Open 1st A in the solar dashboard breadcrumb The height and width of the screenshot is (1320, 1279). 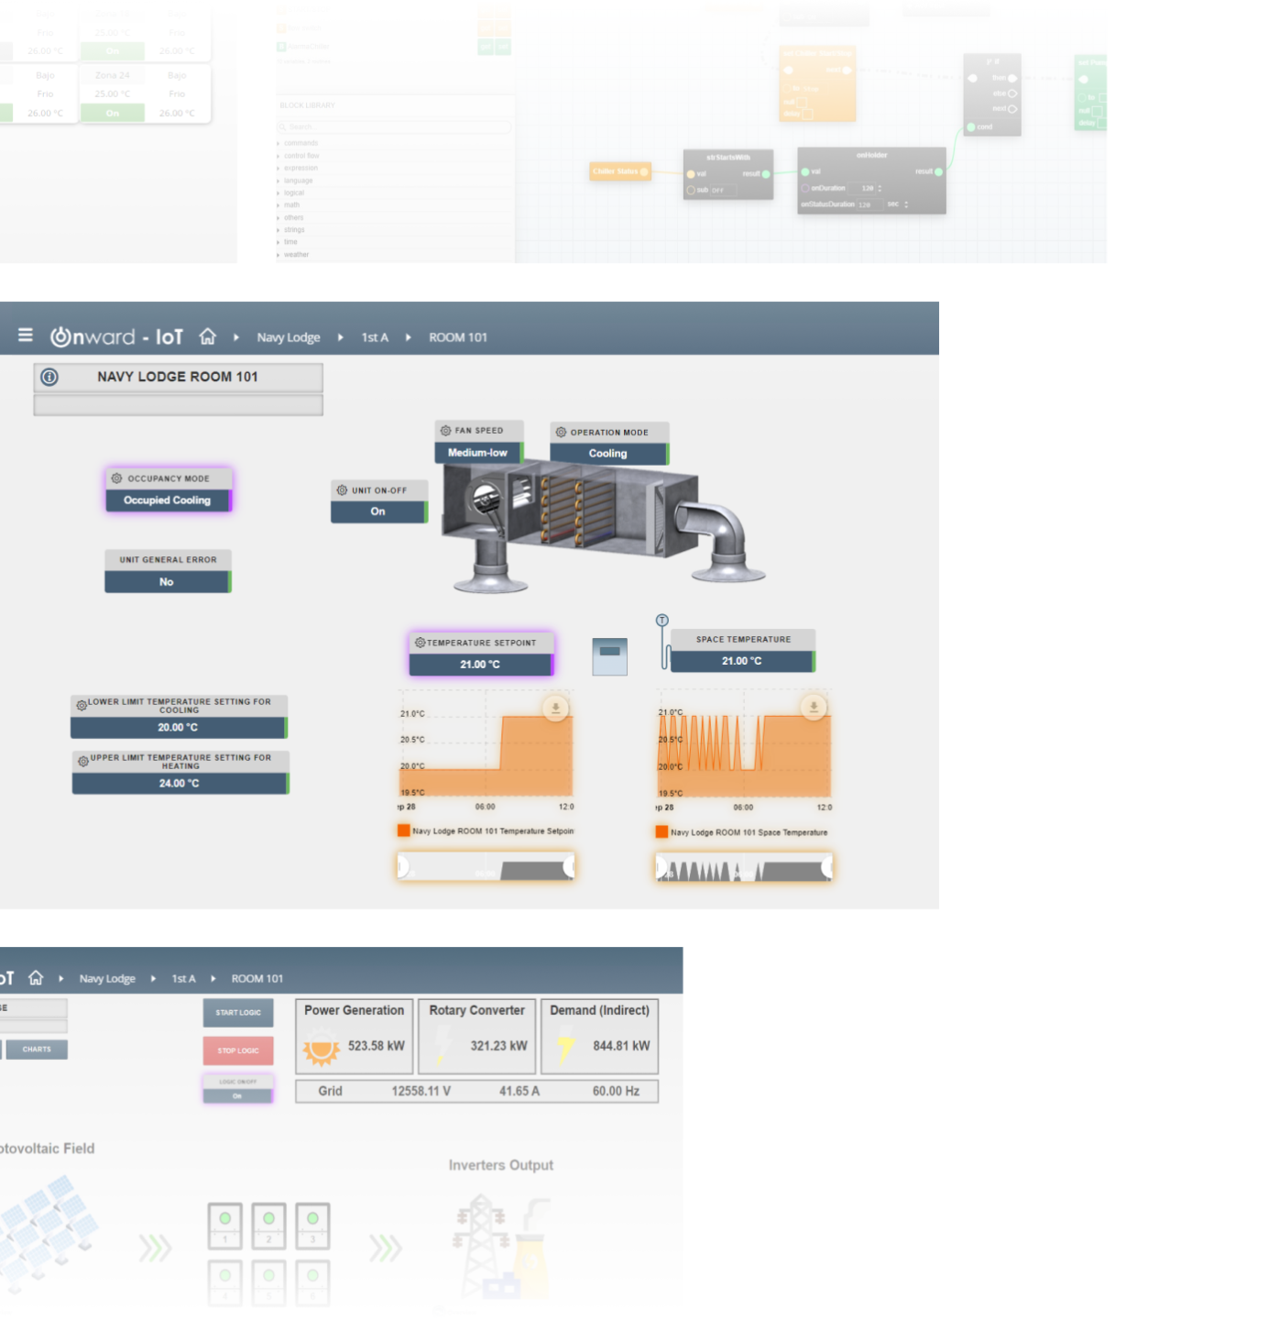click(183, 979)
